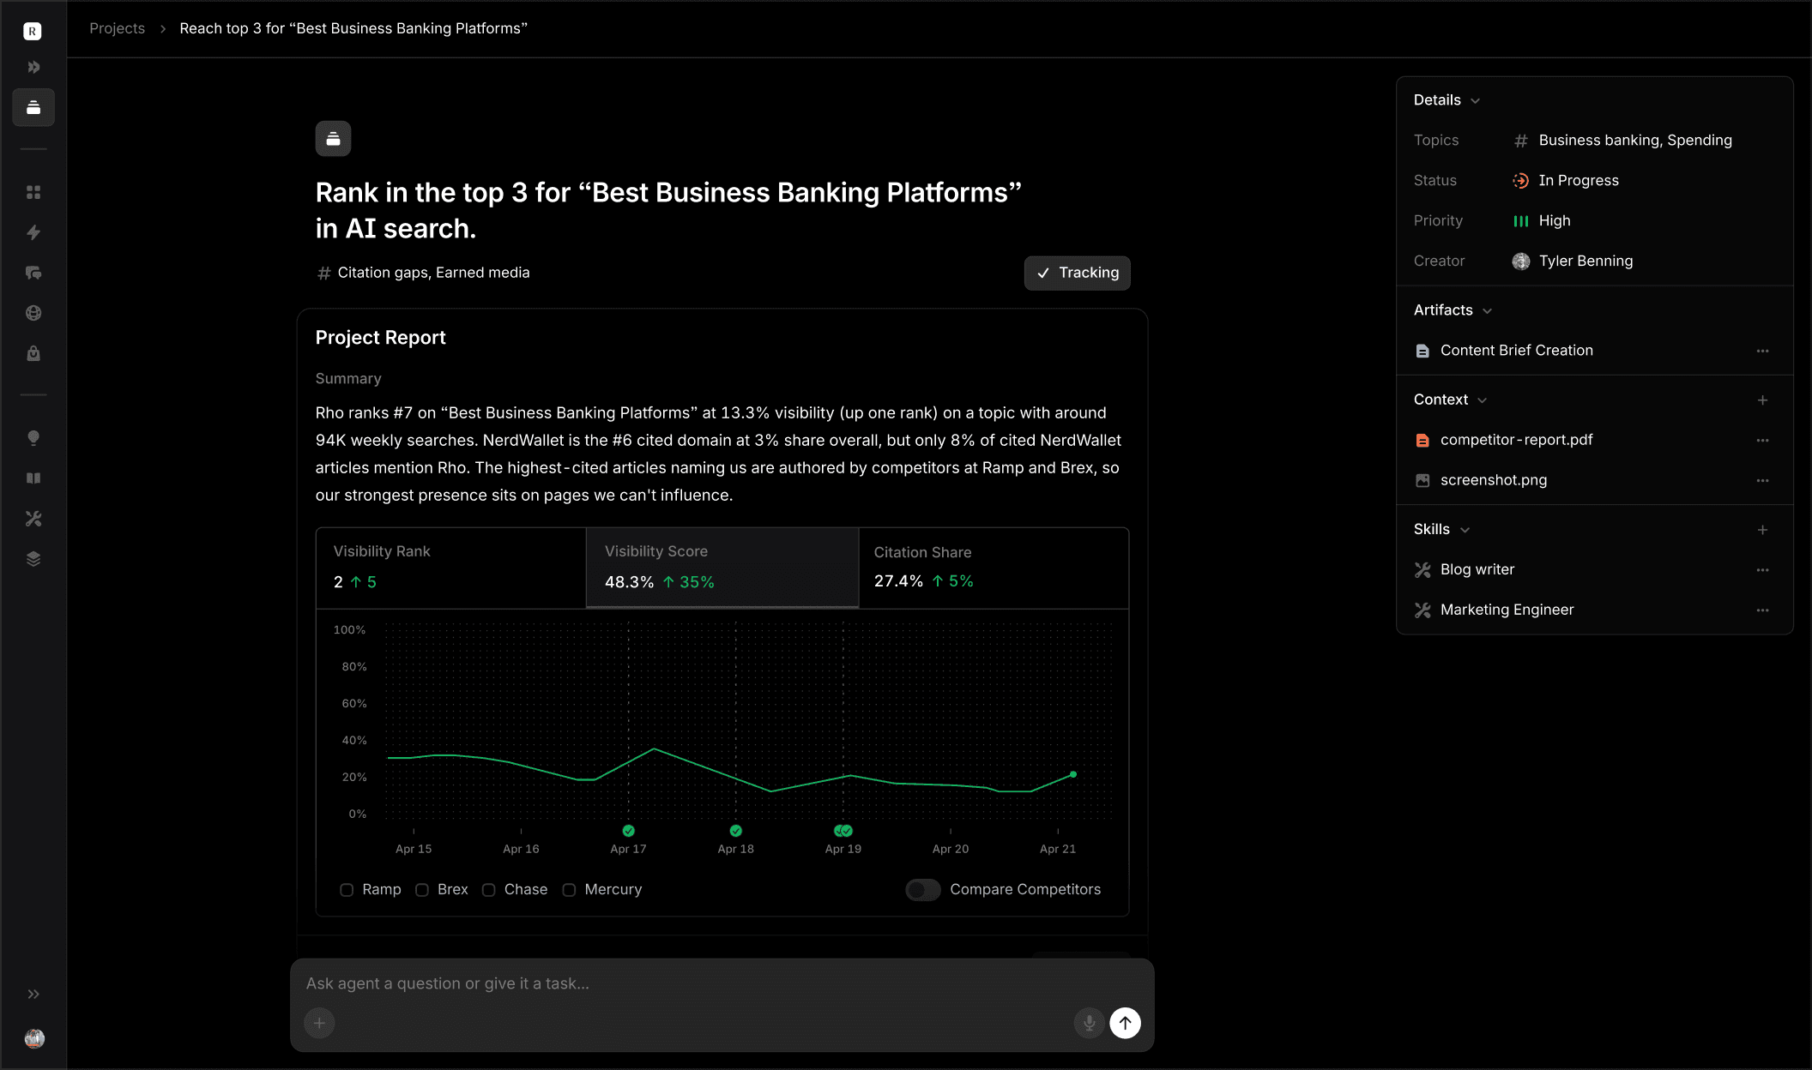Image resolution: width=1812 pixels, height=1070 pixels.
Task: Open user avatar at sidebar bottom
Action: [x=34, y=1038]
